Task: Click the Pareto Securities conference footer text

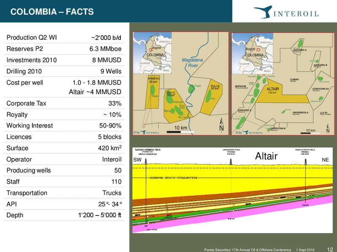Action: click(x=248, y=250)
